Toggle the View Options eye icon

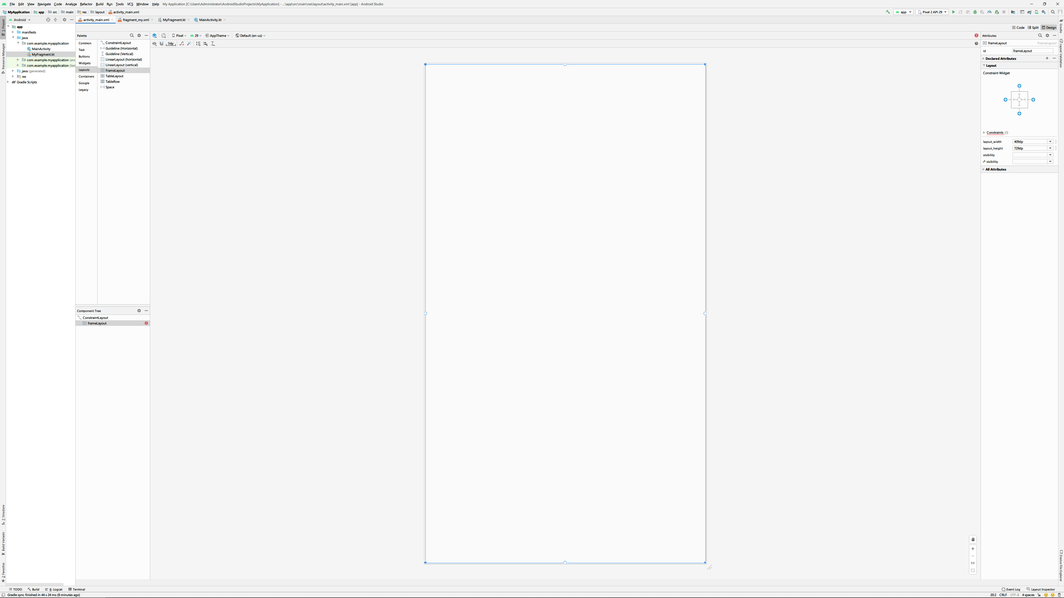(155, 43)
